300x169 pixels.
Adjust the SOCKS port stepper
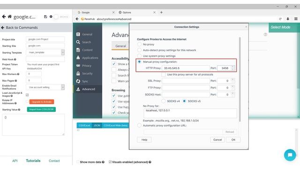[233, 95]
